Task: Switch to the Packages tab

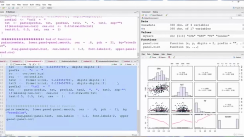Action: [156, 54]
